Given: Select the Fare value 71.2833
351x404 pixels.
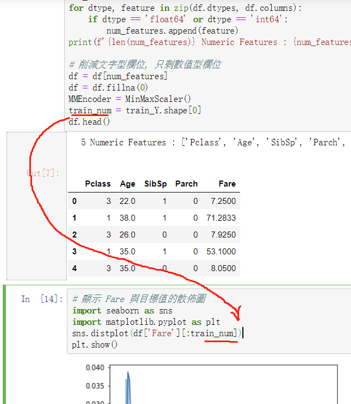Looking at the screenshot, I should [221, 218].
